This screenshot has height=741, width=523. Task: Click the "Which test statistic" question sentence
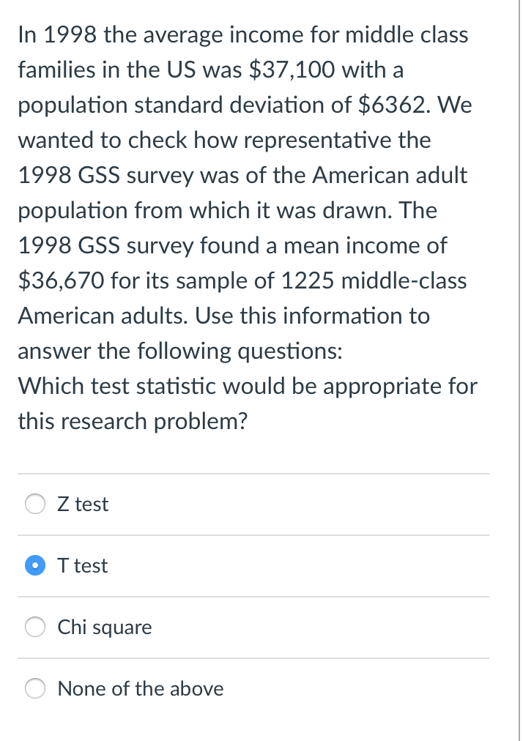coord(247,386)
